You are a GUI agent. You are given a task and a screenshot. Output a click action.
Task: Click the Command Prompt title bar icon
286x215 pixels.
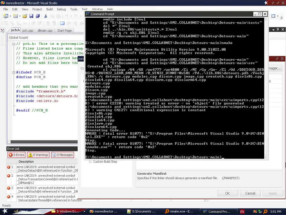tap(88, 14)
